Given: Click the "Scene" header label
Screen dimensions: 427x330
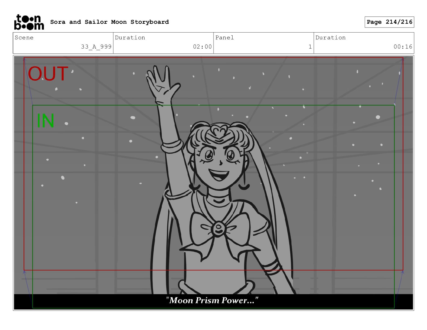Looking at the screenshot, I should (24, 38).
